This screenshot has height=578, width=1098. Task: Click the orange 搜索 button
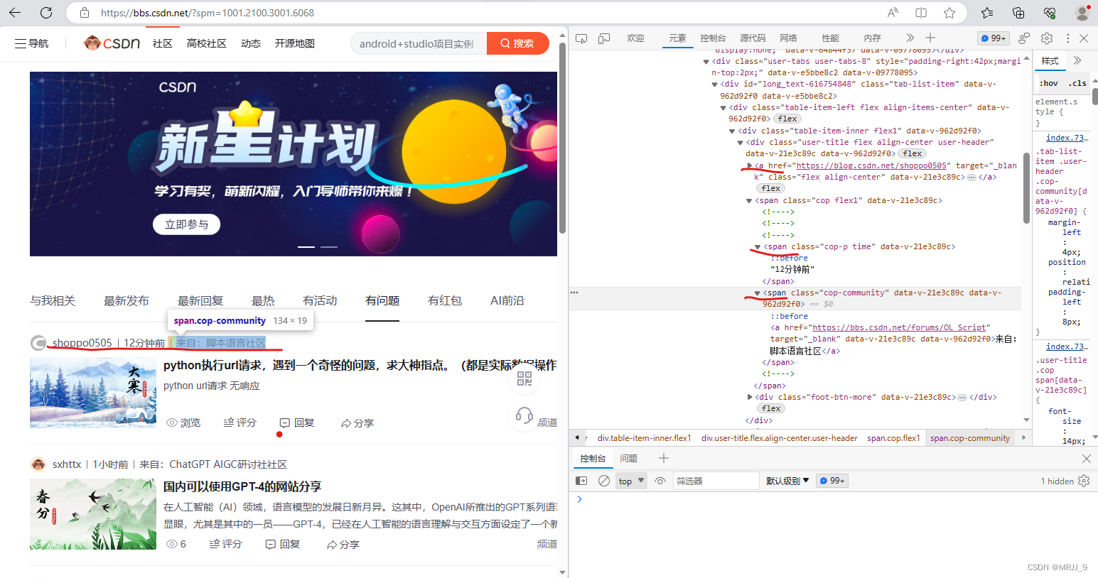pos(518,43)
